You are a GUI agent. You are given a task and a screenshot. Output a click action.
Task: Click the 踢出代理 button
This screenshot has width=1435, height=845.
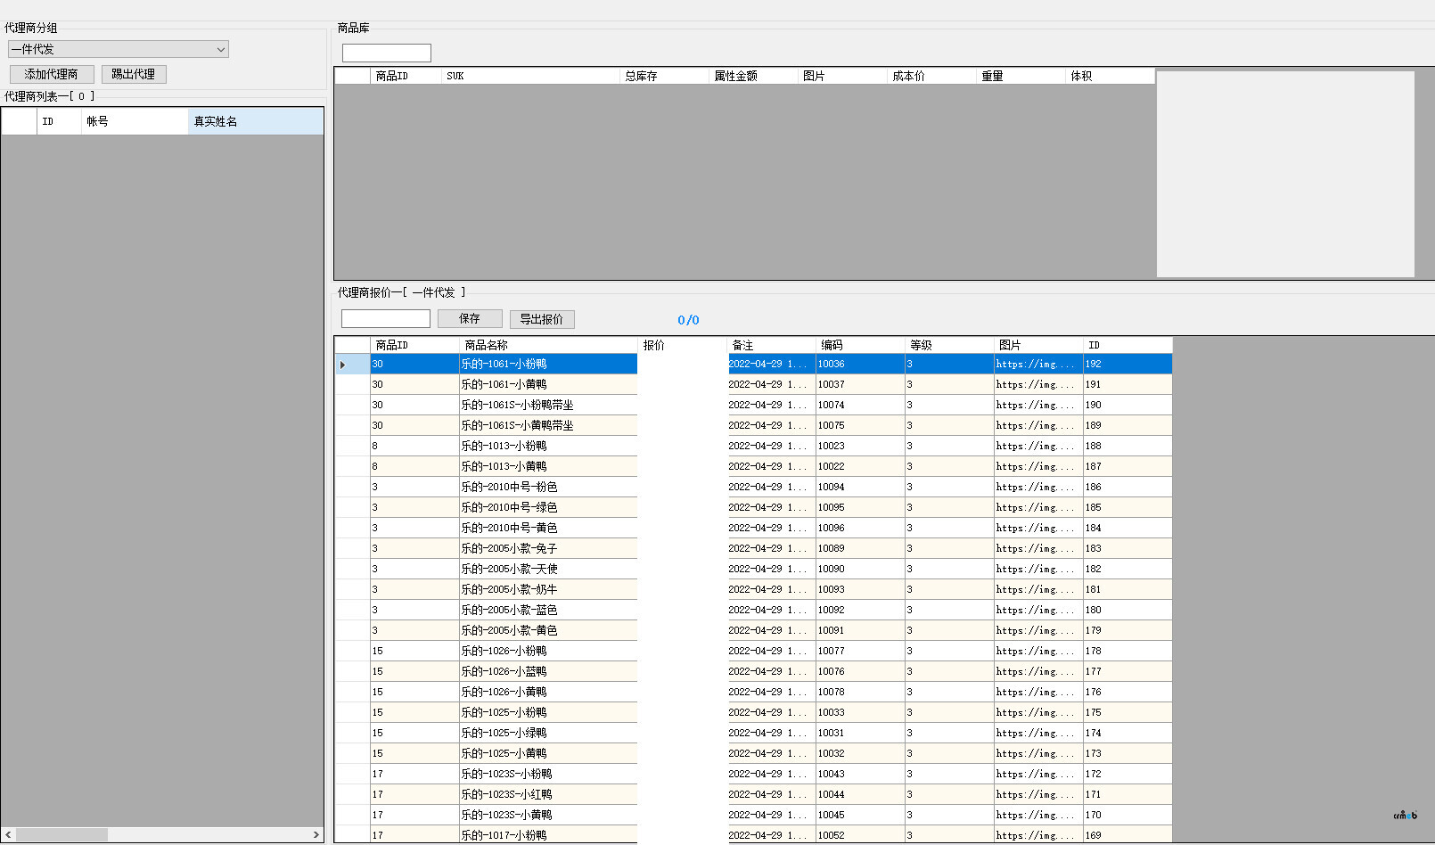tap(134, 74)
